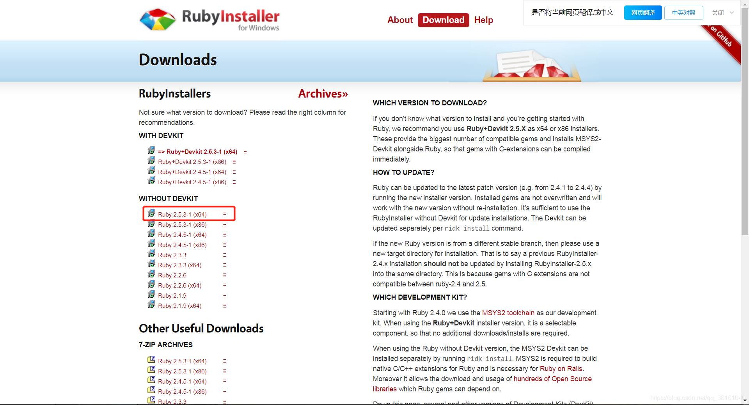Download Ruby+Devkit 2.5.3-1 (x64) recommended installer

pos(198,152)
